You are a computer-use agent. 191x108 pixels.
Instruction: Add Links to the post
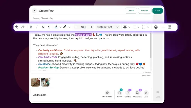click(x=146, y=93)
